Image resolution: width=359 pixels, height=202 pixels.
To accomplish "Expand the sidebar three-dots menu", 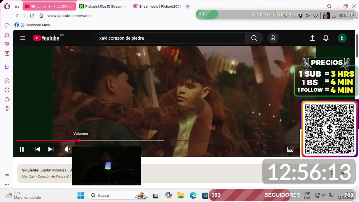I will [x=7, y=184].
